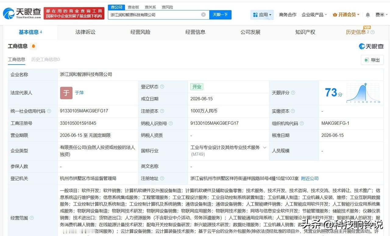The height and width of the screenshot is (236, 390).
Task: Clear the search box with the X icon
Action: pos(203,15)
